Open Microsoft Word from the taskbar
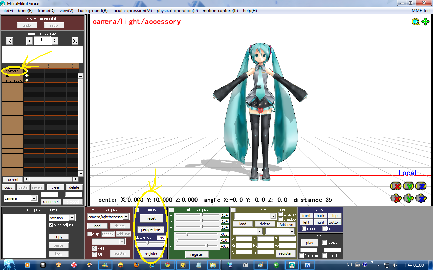Screen dimensions: 433x270 pyautogui.click(x=307, y=265)
